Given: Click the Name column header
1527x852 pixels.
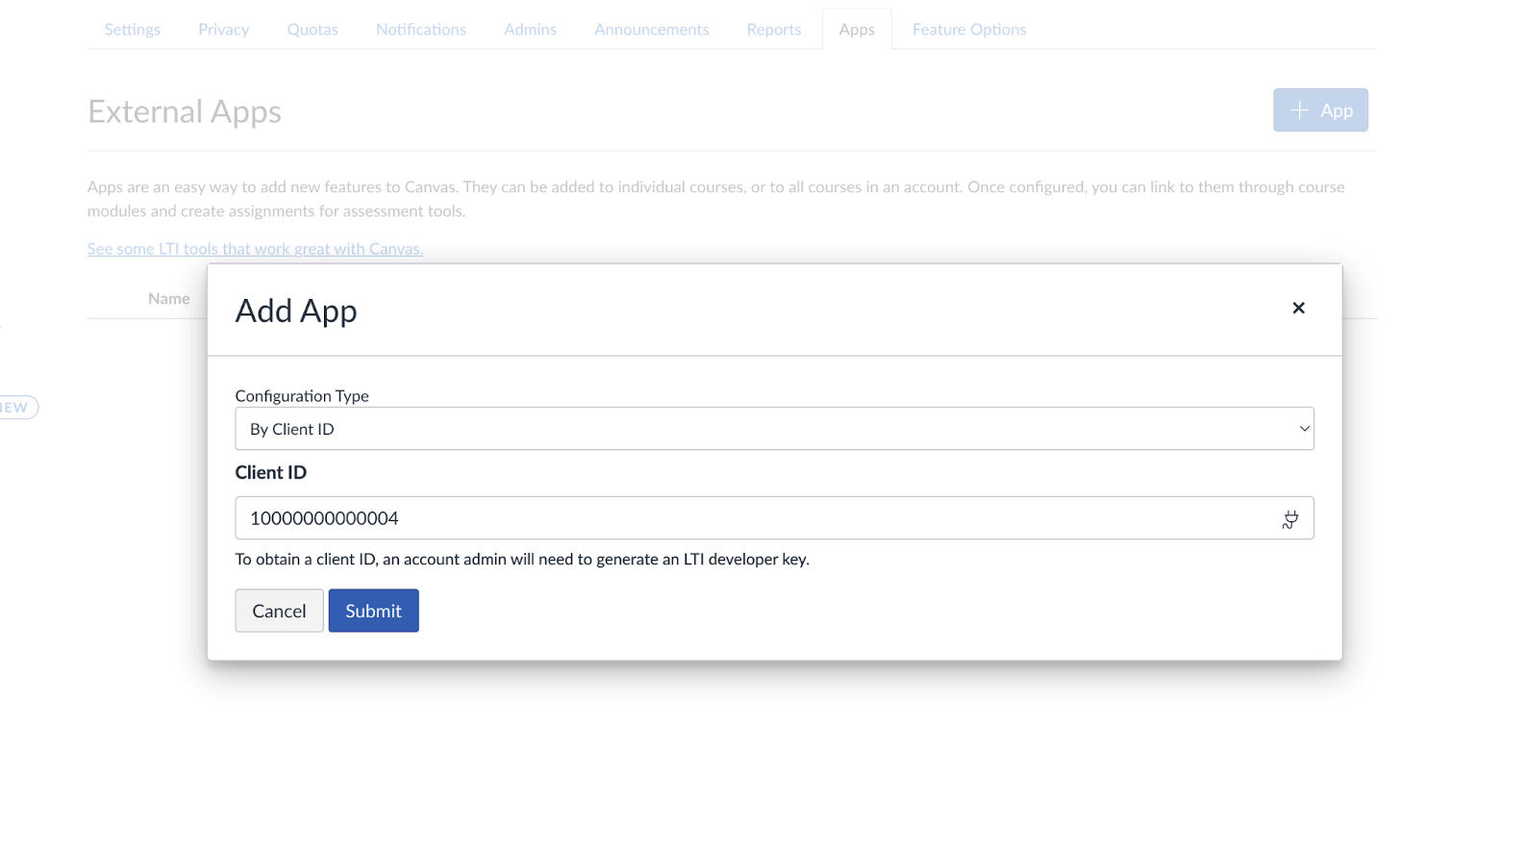Looking at the screenshot, I should [169, 299].
